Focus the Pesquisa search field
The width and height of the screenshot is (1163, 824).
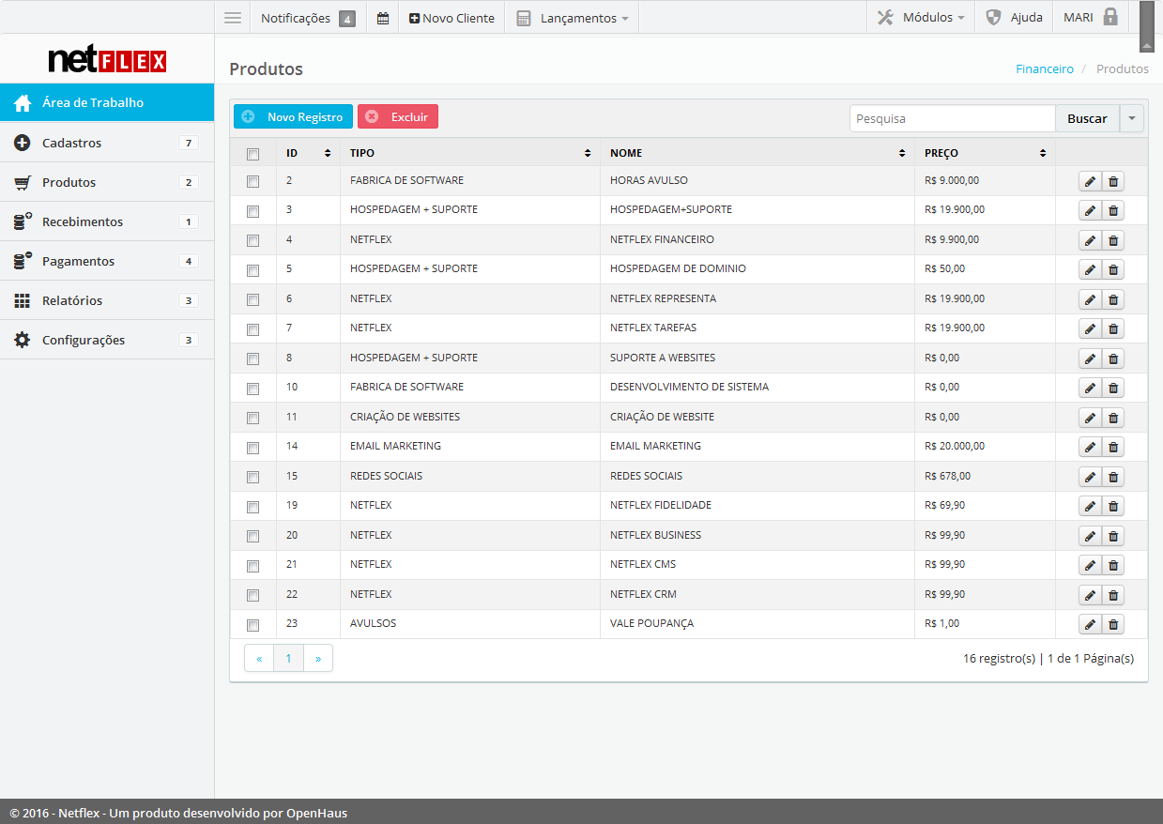click(x=952, y=118)
